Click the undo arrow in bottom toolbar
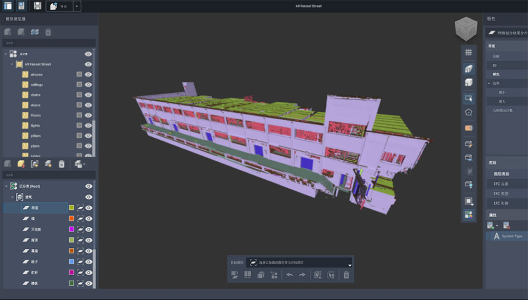528x300 pixels. coord(289,275)
